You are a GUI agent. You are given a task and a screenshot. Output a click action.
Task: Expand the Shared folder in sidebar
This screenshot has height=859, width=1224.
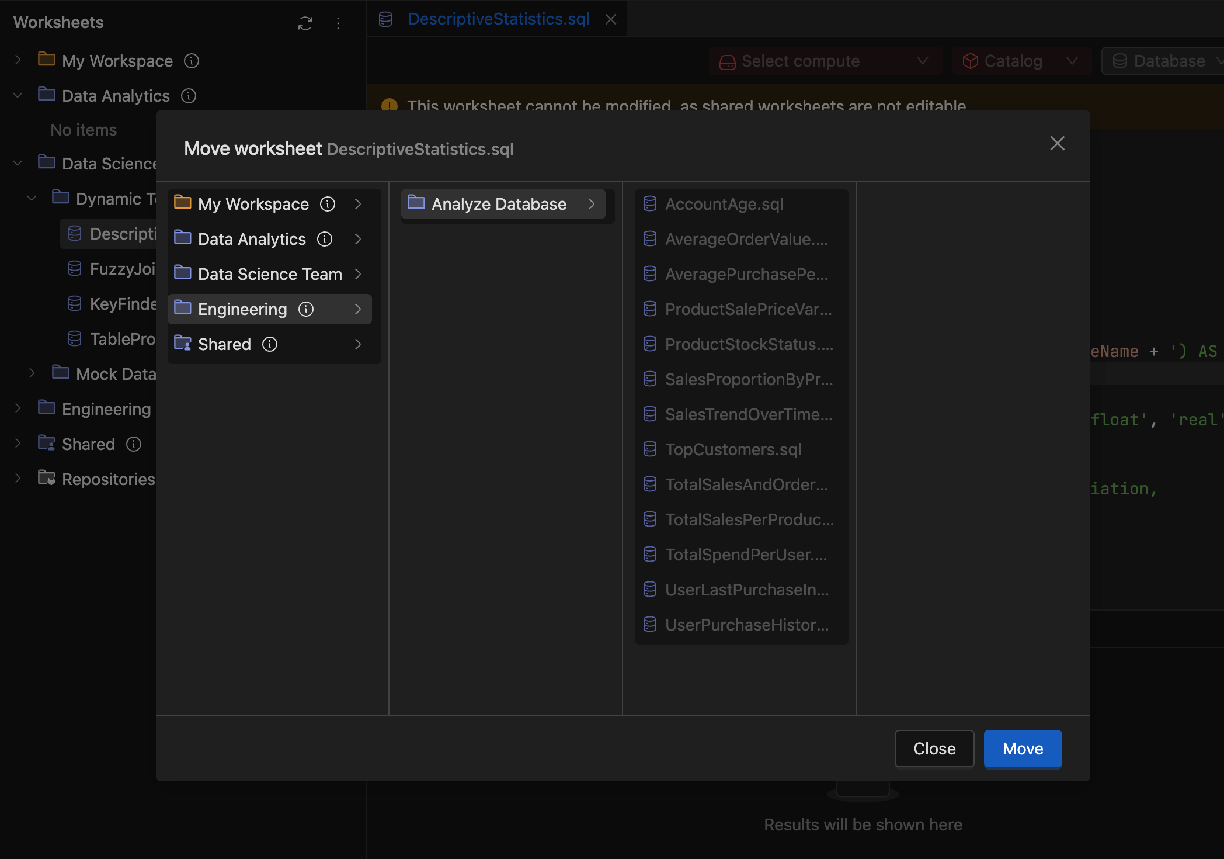coord(18,444)
